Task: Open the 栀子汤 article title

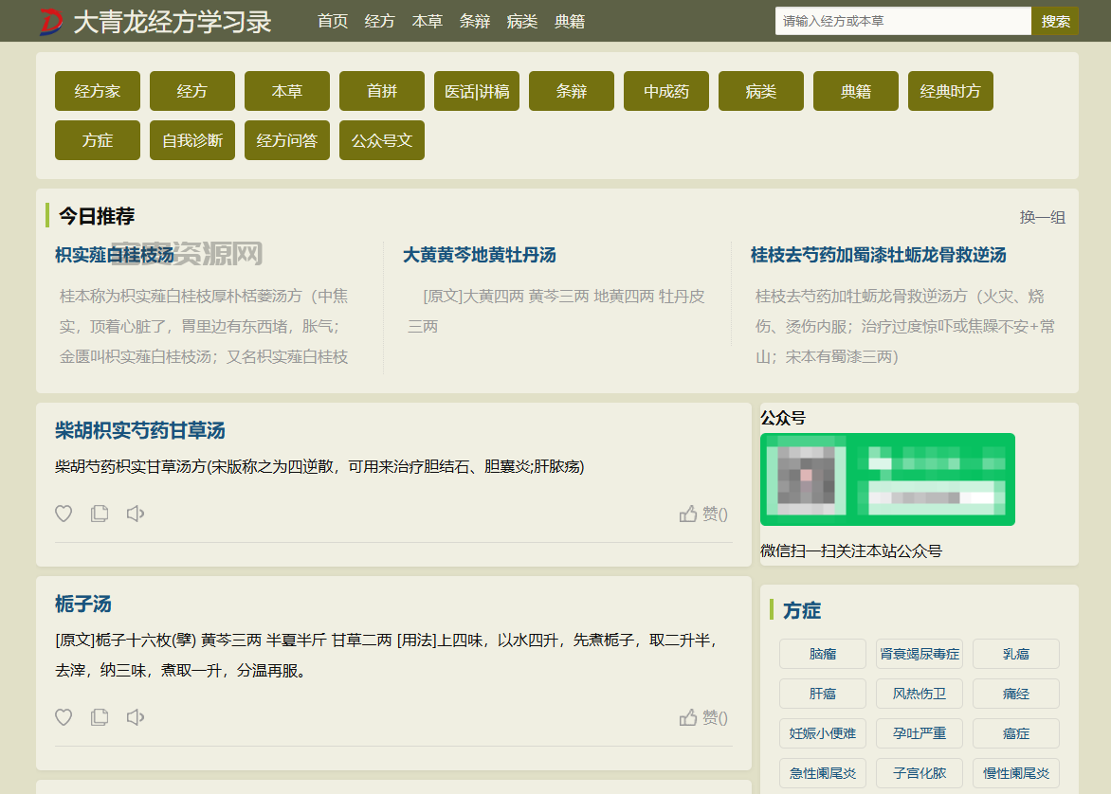Action: coord(83,605)
